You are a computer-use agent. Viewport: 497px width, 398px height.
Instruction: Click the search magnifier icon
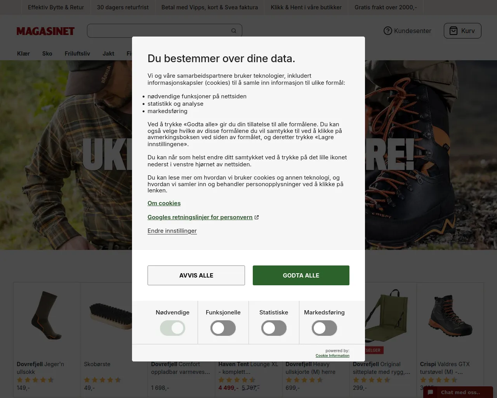pyautogui.click(x=234, y=31)
